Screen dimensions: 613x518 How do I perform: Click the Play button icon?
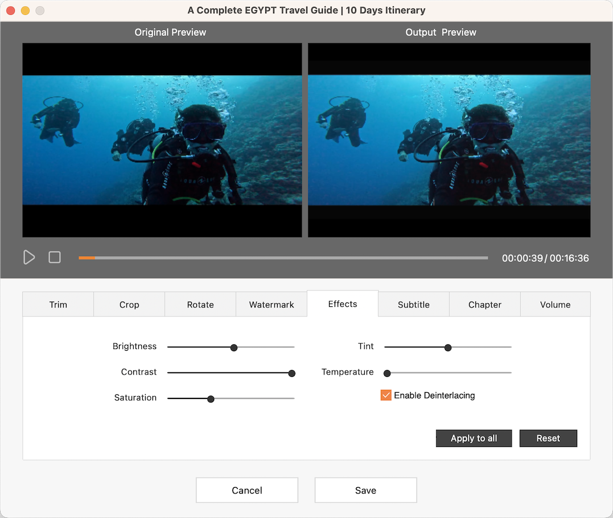(x=29, y=257)
